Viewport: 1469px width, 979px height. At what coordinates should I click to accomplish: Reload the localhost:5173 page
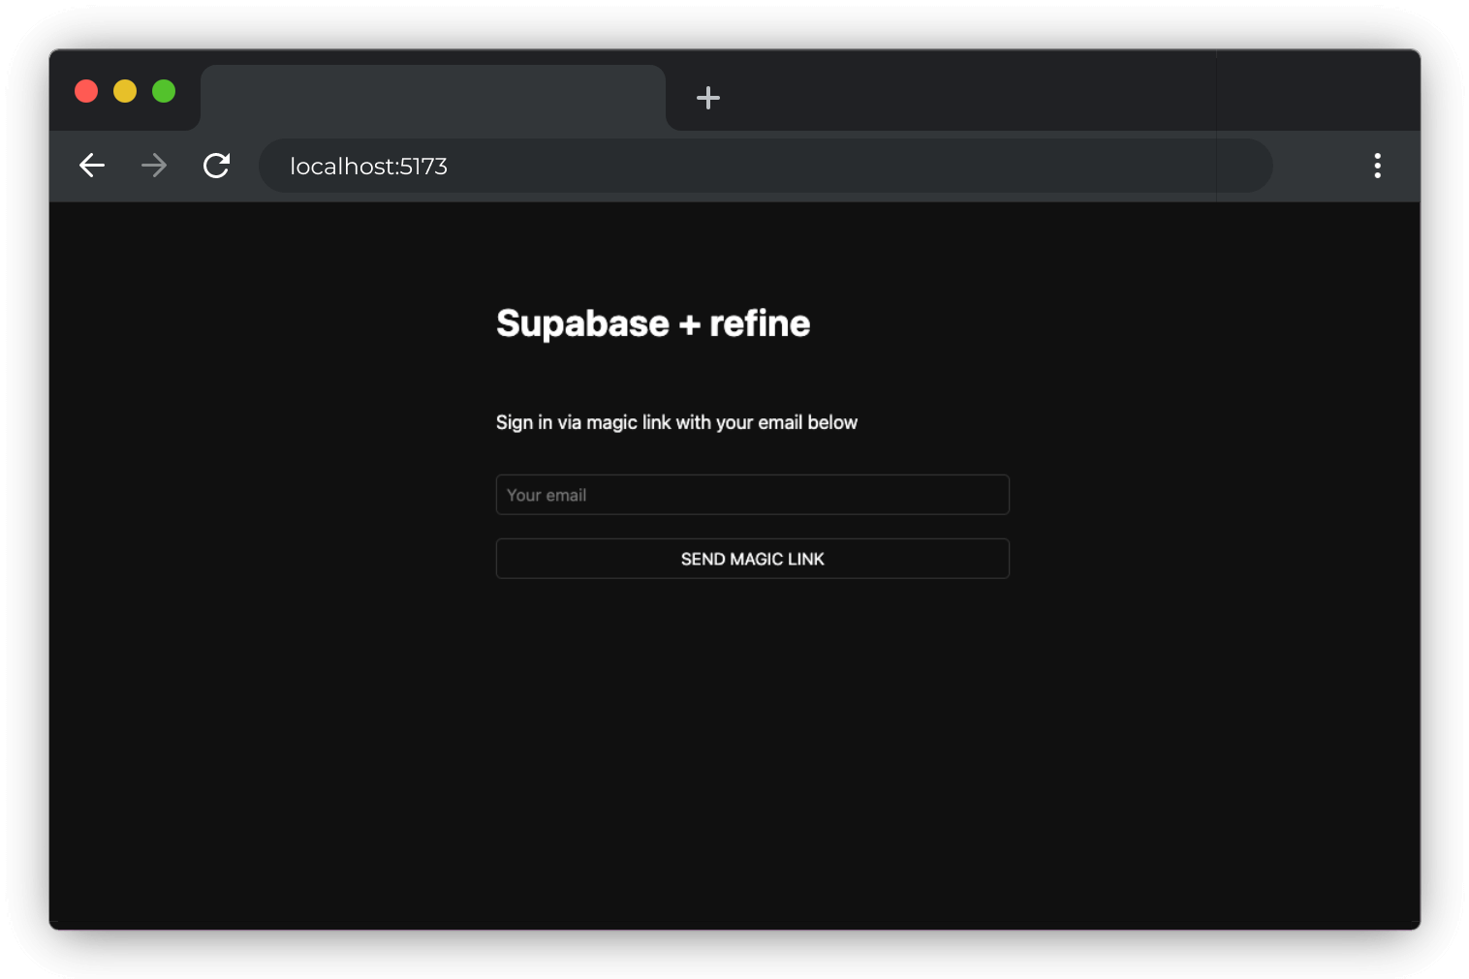tap(216, 166)
